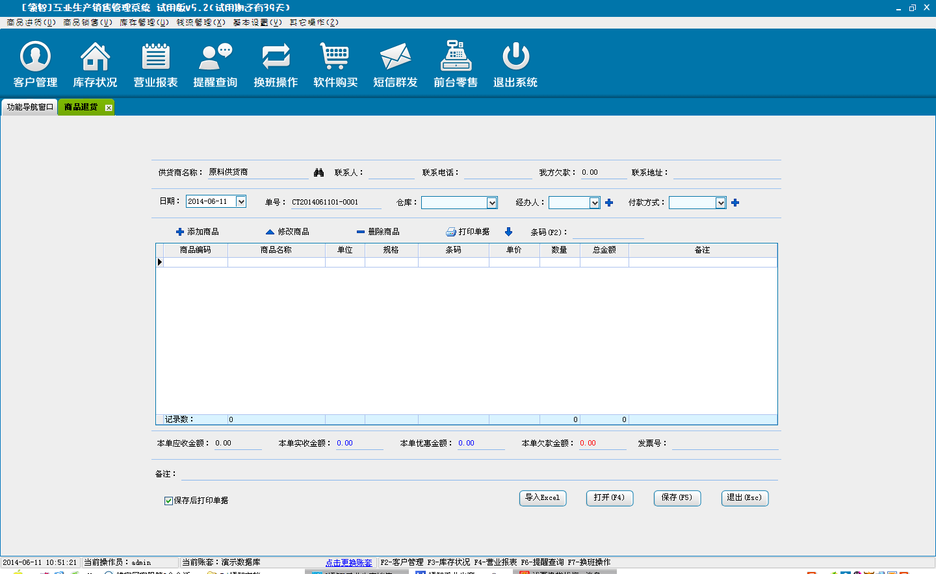Click the 点击更换账套 link
The height and width of the screenshot is (574, 936).
tap(349, 563)
